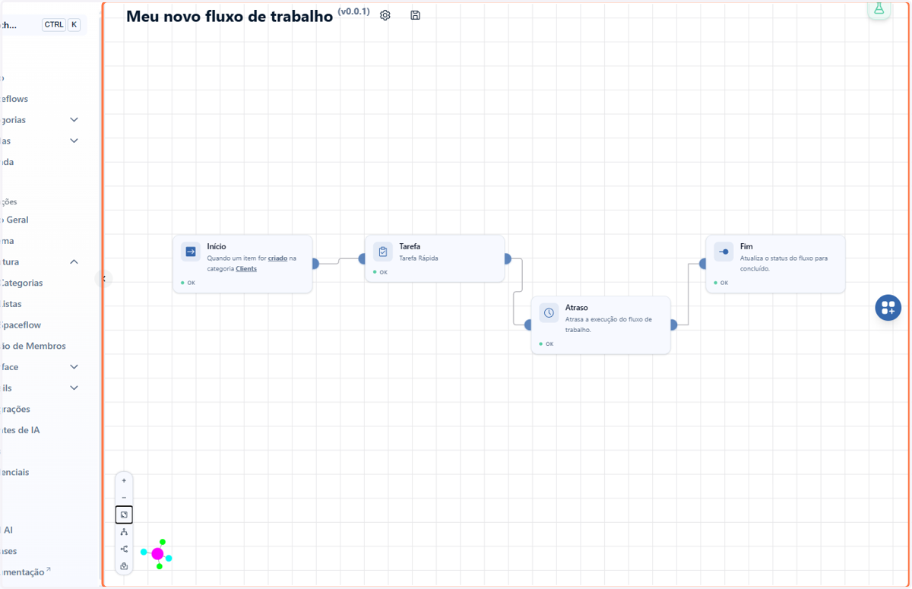The height and width of the screenshot is (589, 912).
Task: Click the Tarefa node clipboard icon
Action: point(383,252)
